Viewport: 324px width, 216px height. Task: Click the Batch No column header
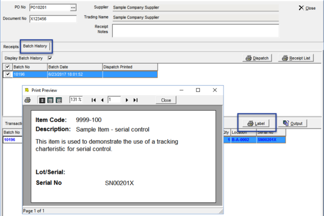(x=30, y=67)
